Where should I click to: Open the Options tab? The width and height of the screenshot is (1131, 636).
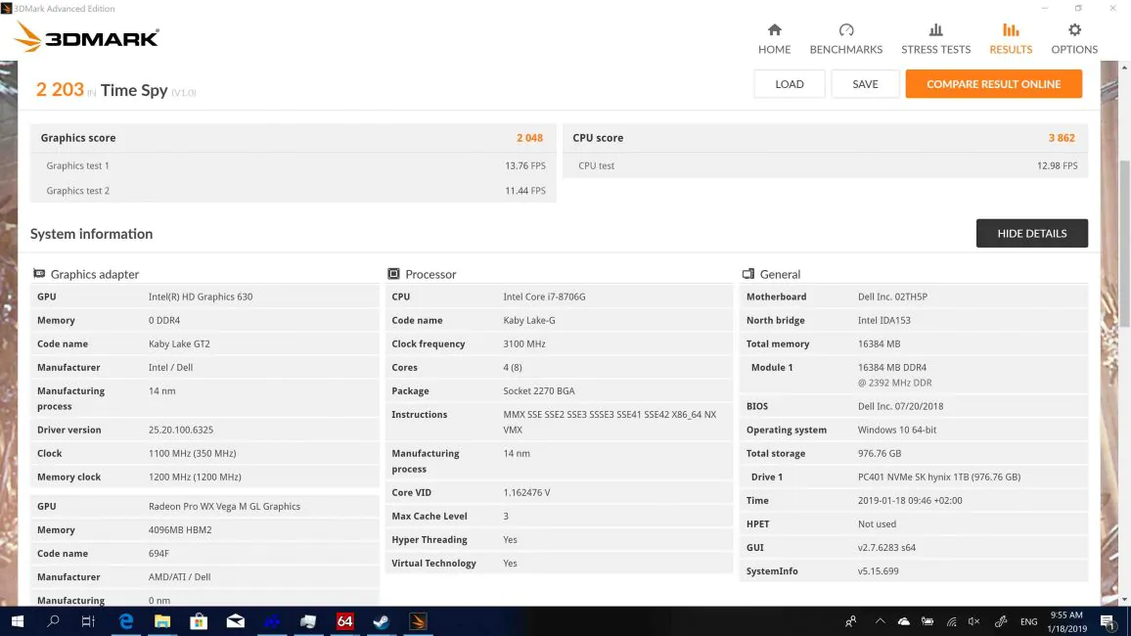pos(1074,38)
